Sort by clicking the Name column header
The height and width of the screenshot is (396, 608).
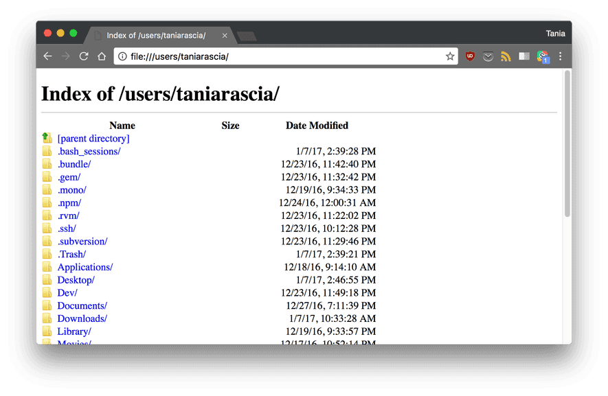click(x=122, y=126)
